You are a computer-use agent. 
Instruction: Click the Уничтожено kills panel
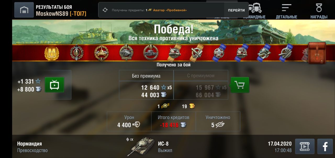click(218, 121)
